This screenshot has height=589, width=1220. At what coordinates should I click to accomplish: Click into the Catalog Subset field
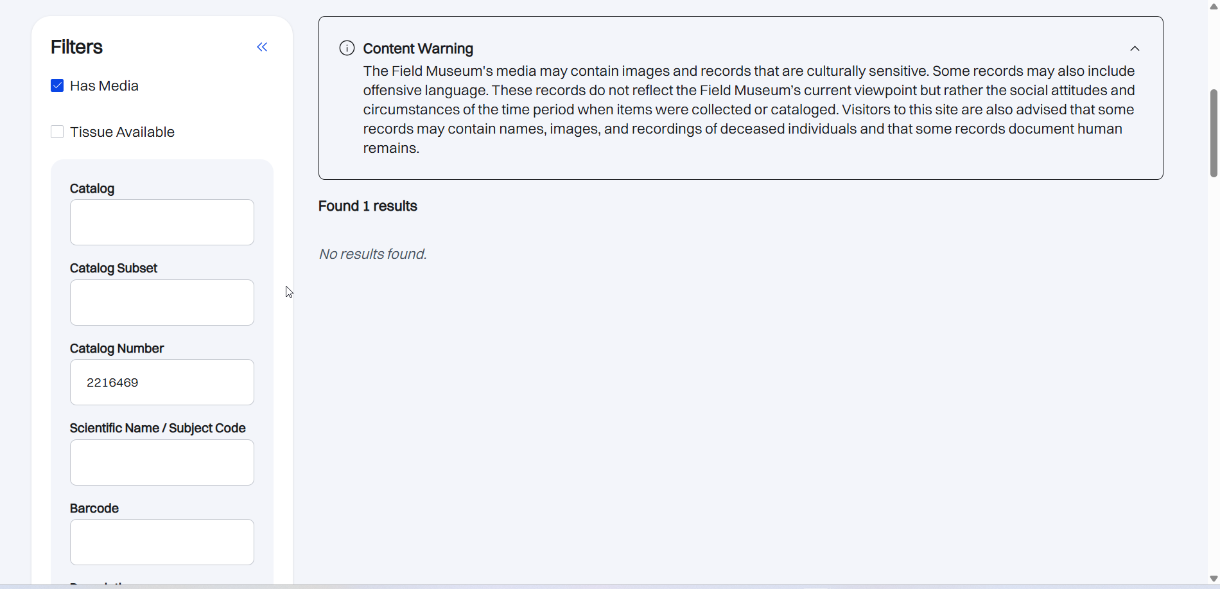point(162,303)
